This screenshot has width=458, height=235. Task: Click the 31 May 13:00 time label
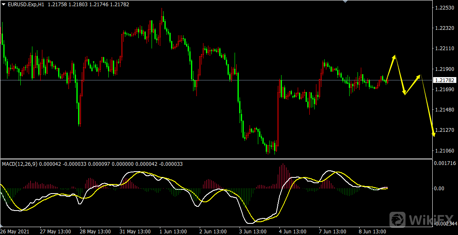tap(135, 231)
